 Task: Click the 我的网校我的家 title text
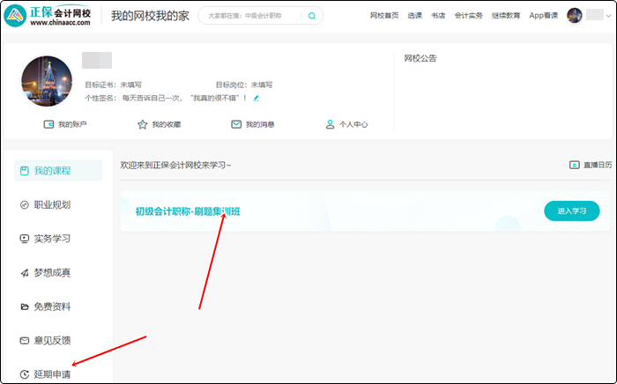click(151, 16)
